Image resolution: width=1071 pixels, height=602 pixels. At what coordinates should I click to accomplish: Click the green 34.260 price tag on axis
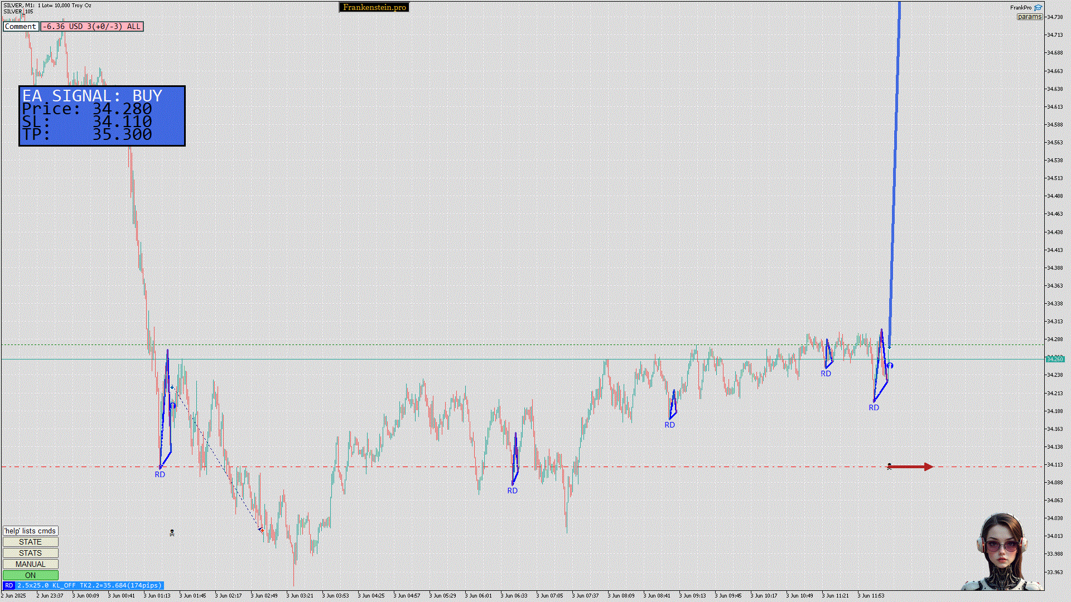1054,359
